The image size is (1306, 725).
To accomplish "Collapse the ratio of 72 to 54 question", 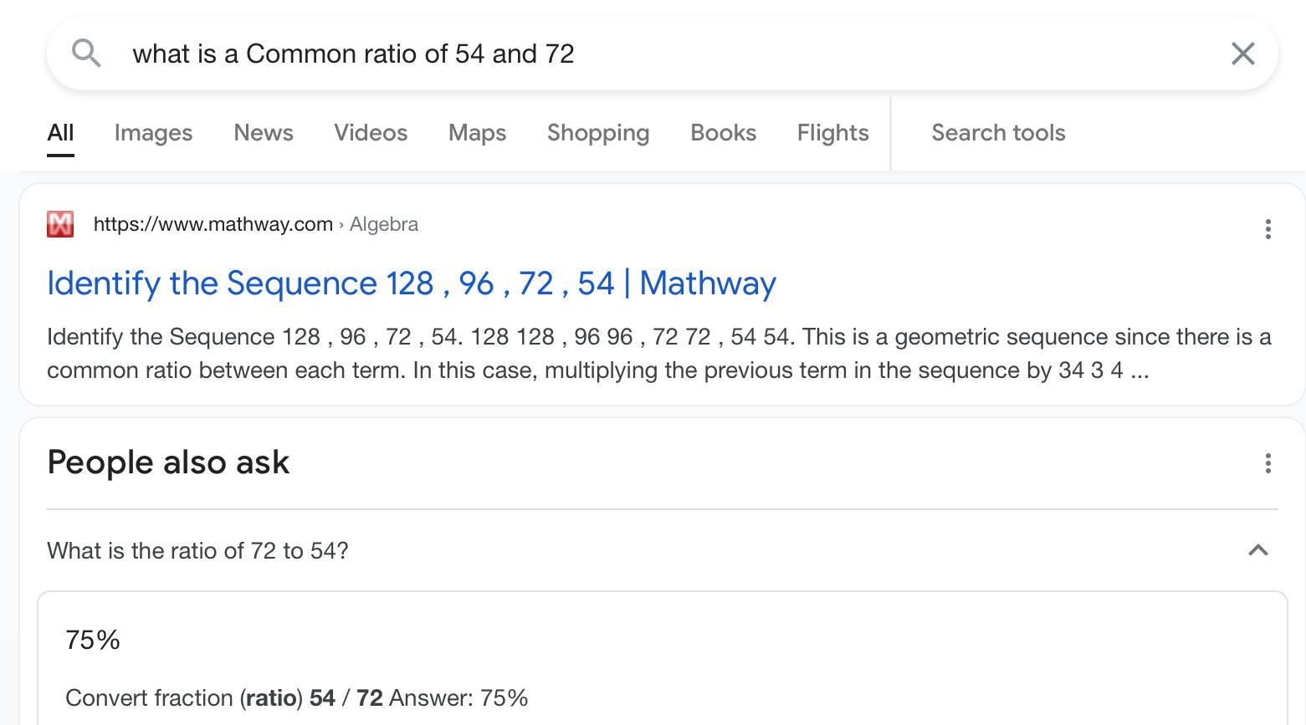I will (x=1257, y=550).
